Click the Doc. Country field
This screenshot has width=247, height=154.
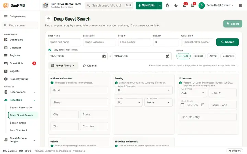coord(208,117)
